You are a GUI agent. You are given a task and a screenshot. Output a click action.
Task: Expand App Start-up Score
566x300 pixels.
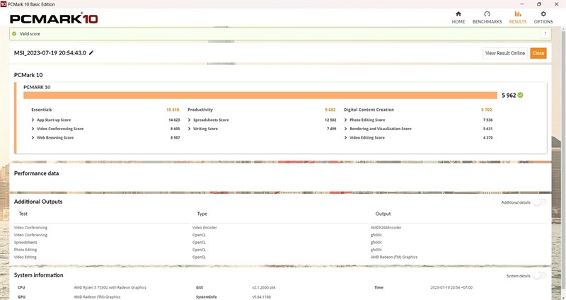pyautogui.click(x=33, y=120)
